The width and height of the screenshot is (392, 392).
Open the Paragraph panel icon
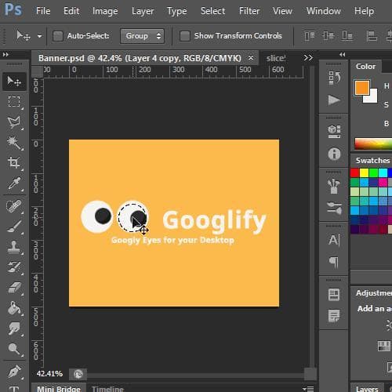[x=334, y=263]
